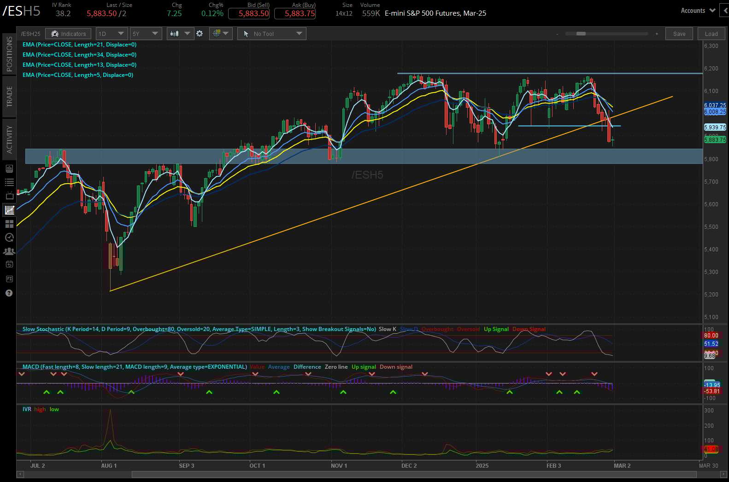Open the No Tool drawing dropdown
729x482 pixels.
pos(272,34)
